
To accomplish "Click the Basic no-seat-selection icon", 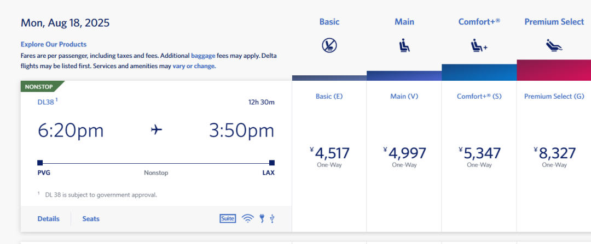I will pyautogui.click(x=329, y=46).
